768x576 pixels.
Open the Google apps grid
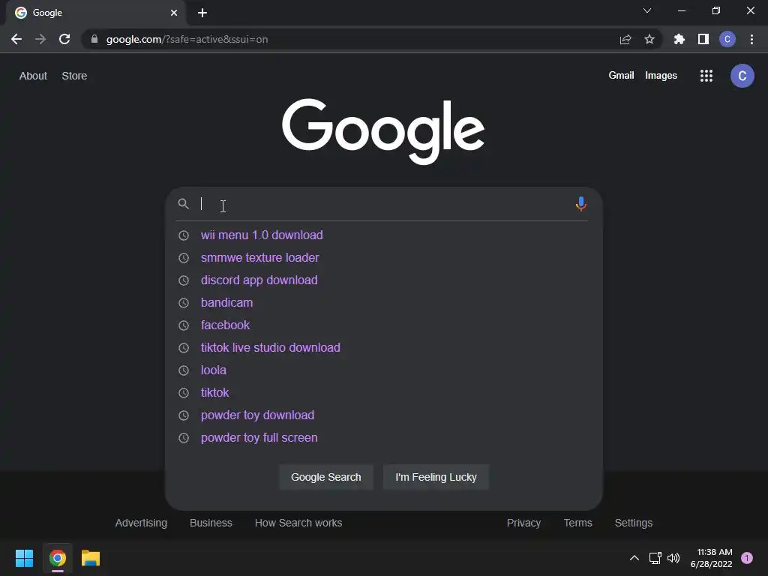[706, 76]
